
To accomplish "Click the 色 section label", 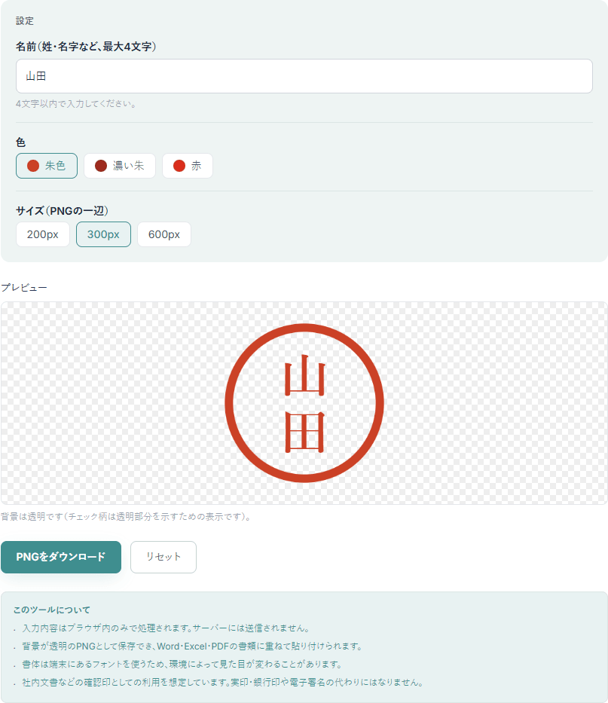I will coord(20,142).
